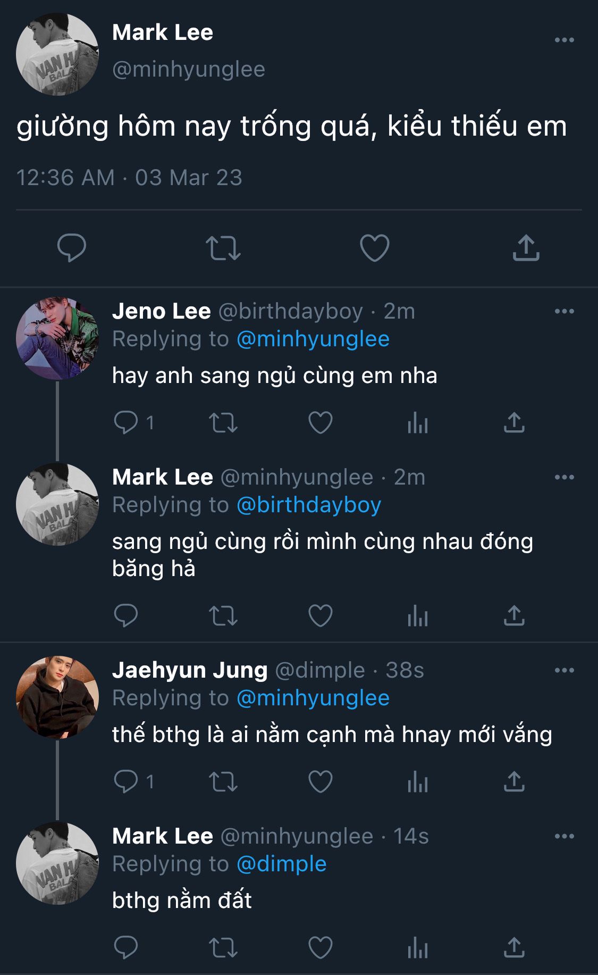Open reply box for Jeno Lee's tweet
The height and width of the screenshot is (975, 598).
point(126,423)
